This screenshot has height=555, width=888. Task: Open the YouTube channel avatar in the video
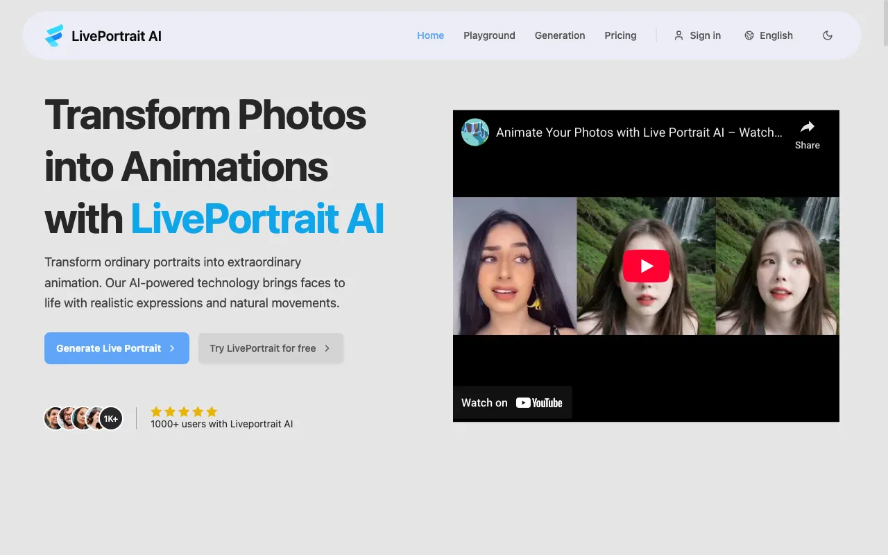tap(475, 132)
